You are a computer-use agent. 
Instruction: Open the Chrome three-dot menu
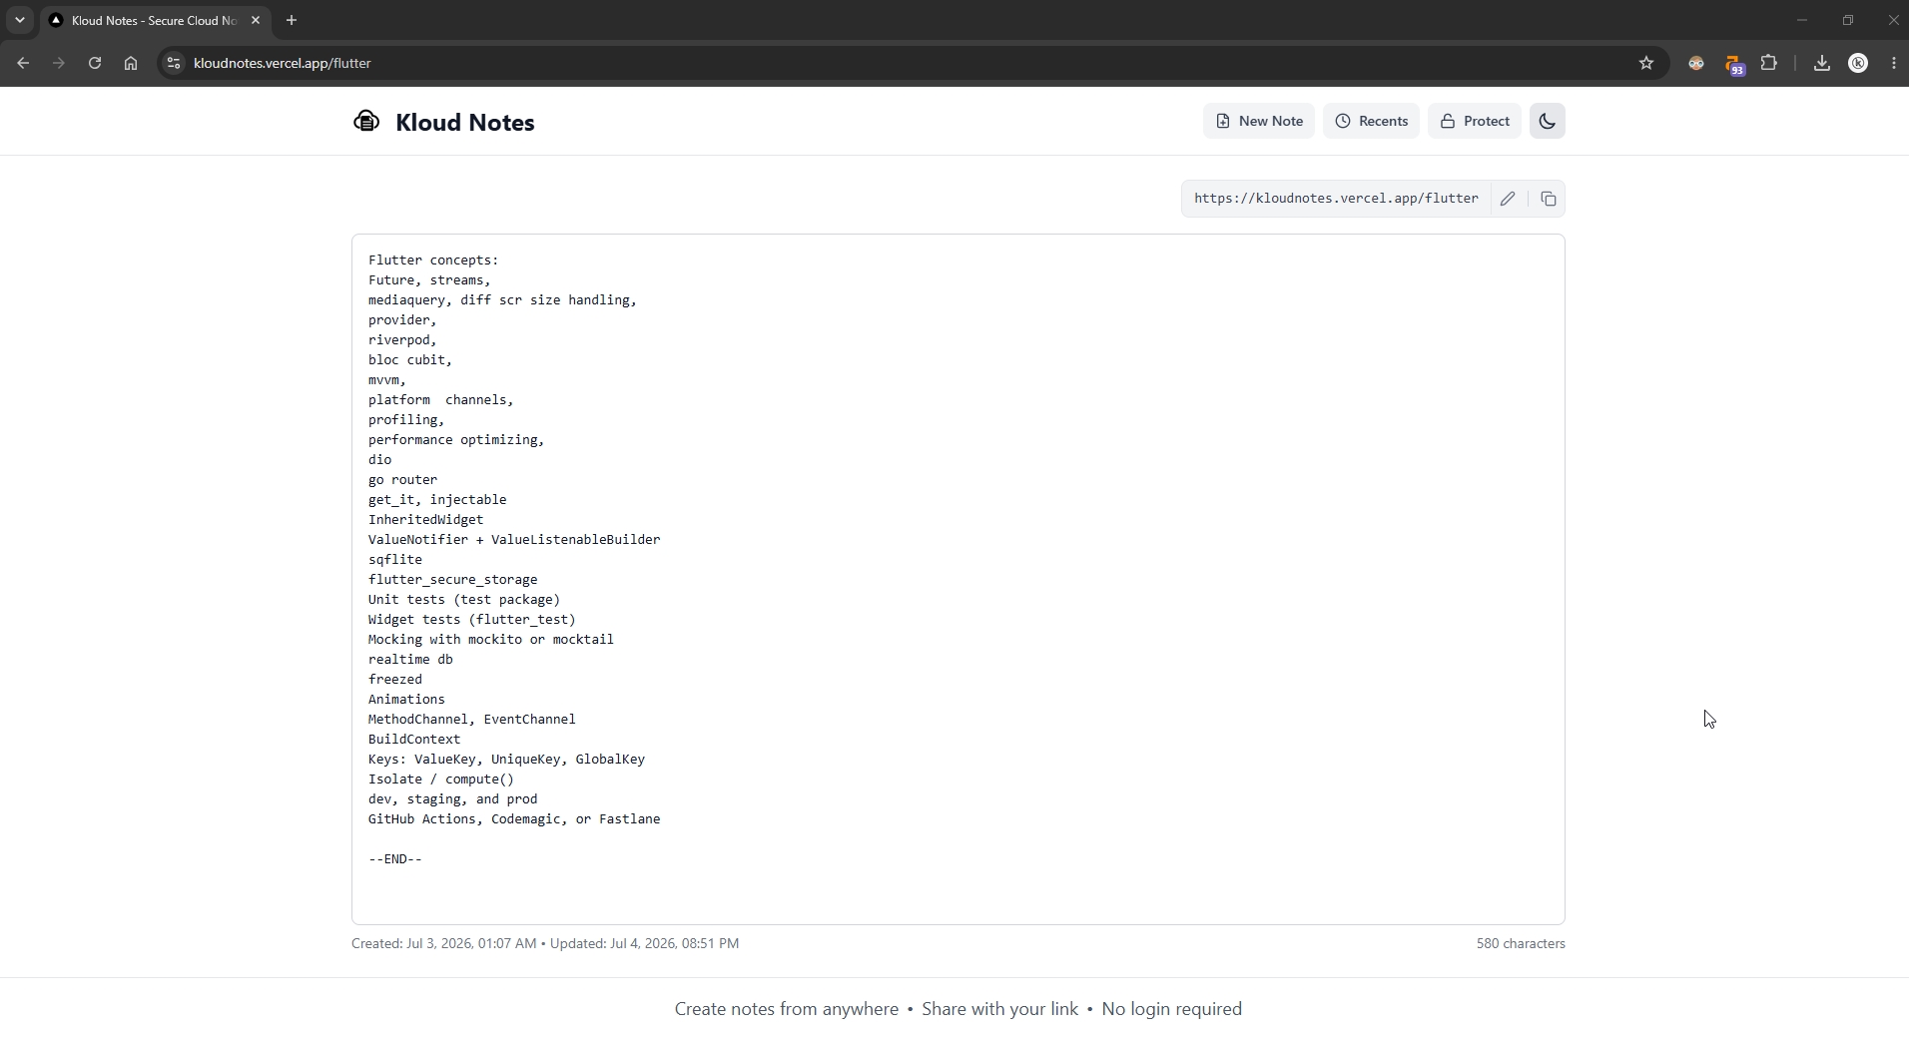pos(1894,63)
